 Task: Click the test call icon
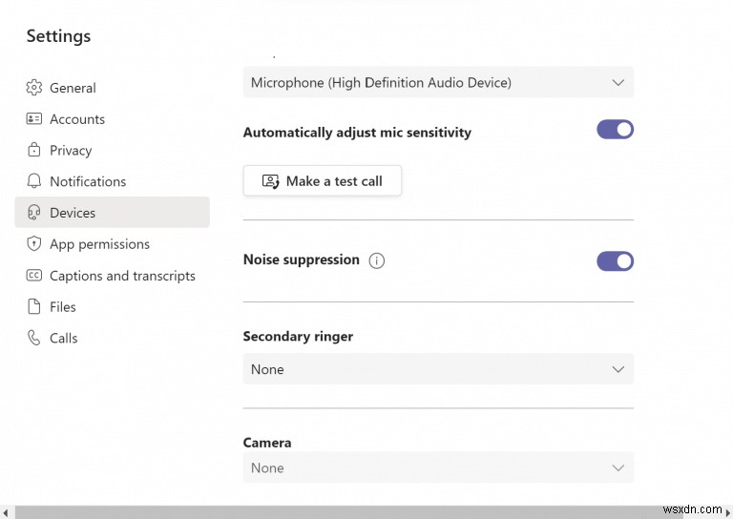click(270, 180)
